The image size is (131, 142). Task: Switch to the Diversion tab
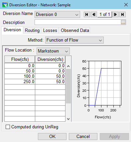point(12,30)
